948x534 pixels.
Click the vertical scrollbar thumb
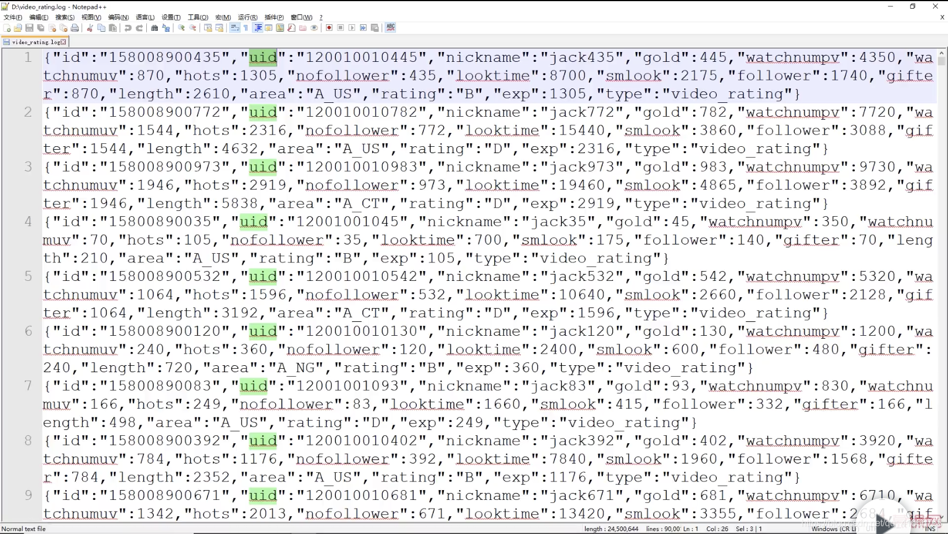pos(942,60)
